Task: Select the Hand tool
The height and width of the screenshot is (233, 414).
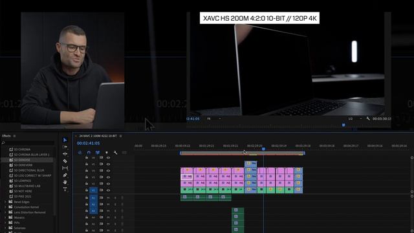Action: [x=65, y=182]
